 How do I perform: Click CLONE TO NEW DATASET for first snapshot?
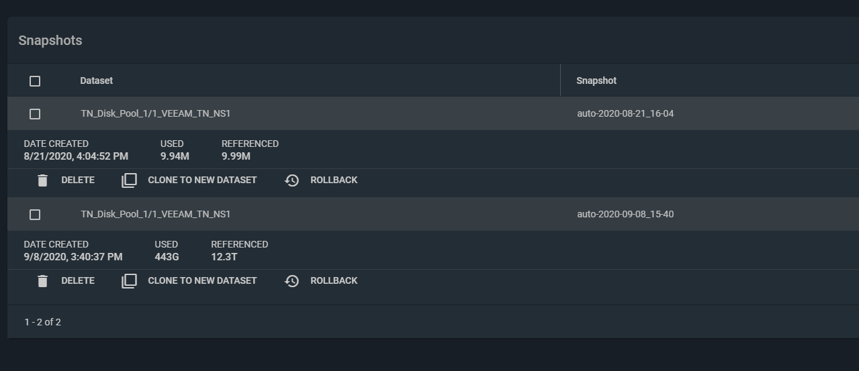202,180
